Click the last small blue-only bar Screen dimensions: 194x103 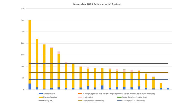[x=168, y=89]
